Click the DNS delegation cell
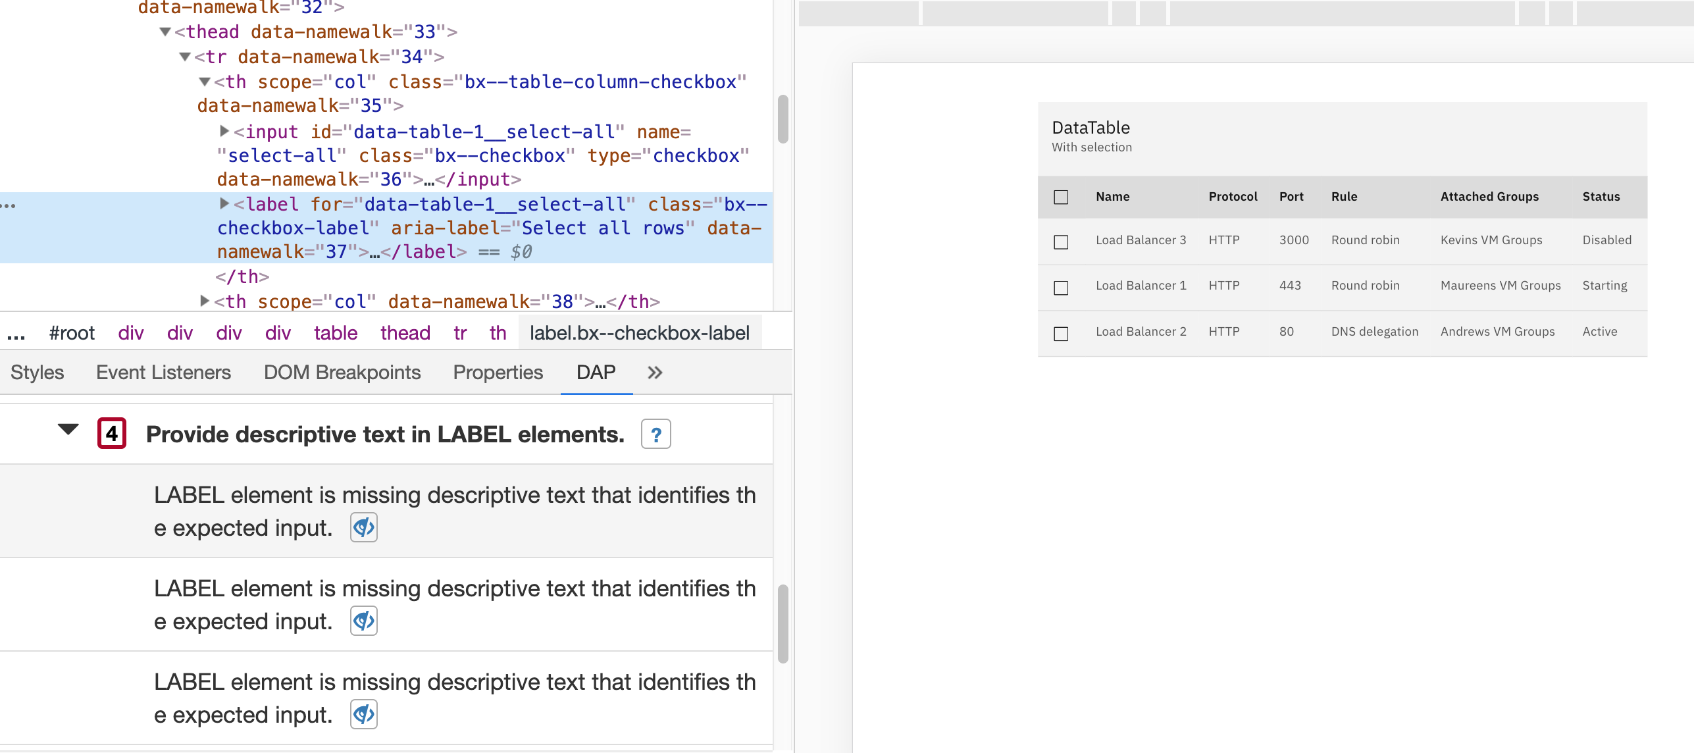 point(1375,332)
